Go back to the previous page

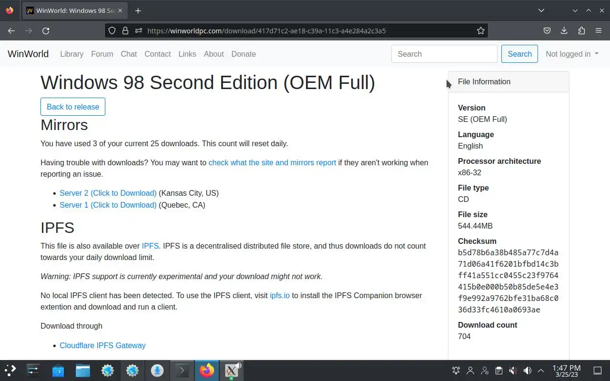pyautogui.click(x=11, y=30)
